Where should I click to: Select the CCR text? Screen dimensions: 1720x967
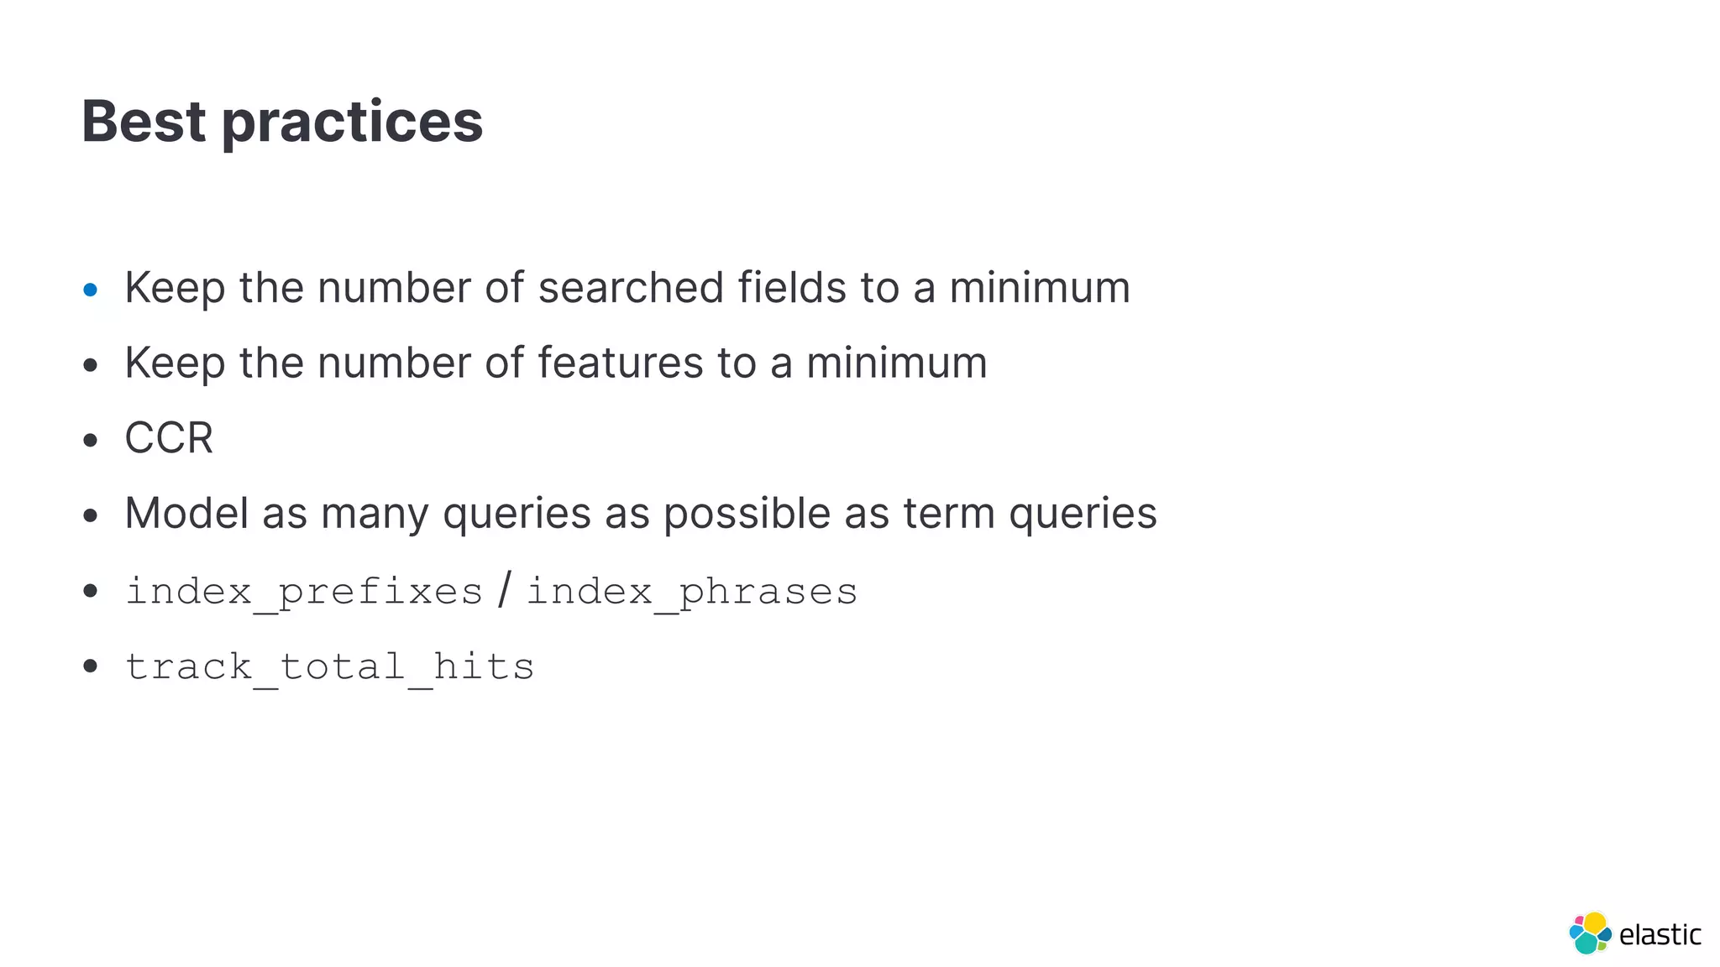point(169,438)
